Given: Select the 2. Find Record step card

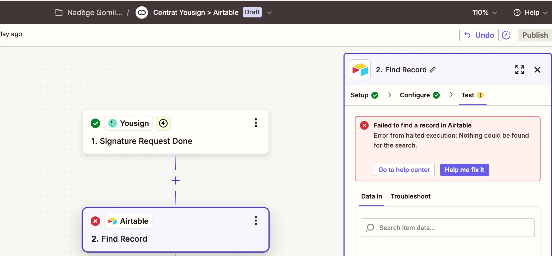Looking at the screenshot, I should click(x=176, y=230).
